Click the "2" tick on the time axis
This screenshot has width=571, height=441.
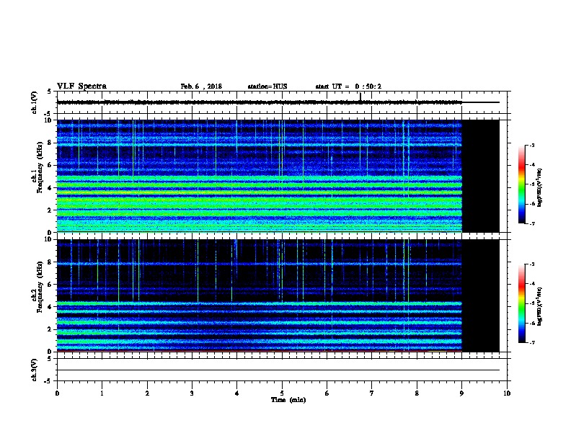click(147, 393)
